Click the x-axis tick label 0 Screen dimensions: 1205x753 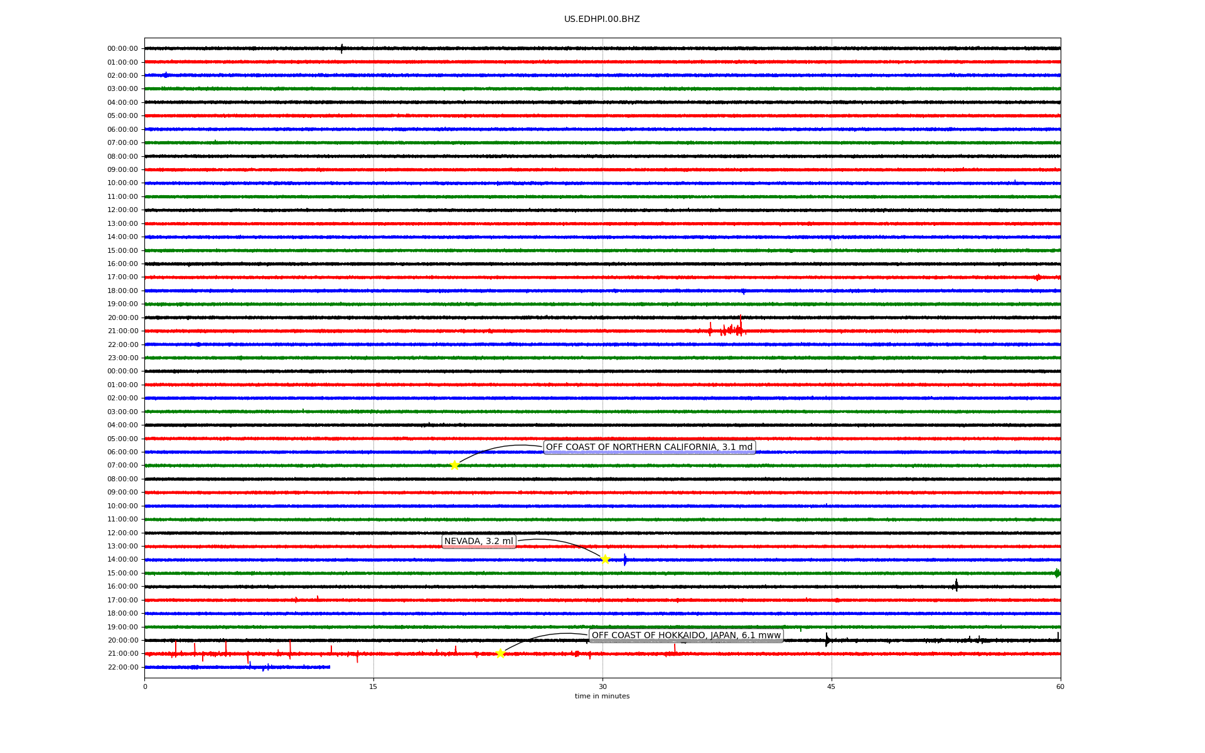click(145, 686)
